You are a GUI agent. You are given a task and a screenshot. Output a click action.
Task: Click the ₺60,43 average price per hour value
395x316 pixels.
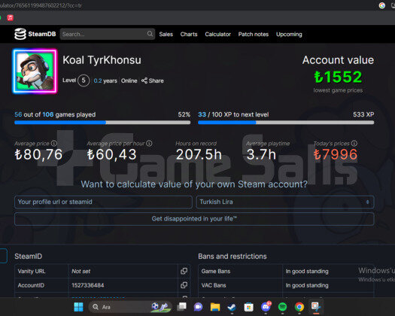[111, 154]
